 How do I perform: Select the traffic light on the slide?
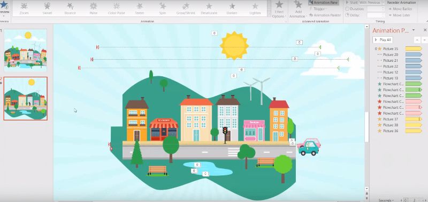[x=225, y=135]
